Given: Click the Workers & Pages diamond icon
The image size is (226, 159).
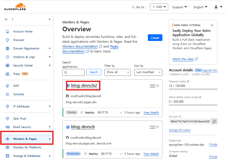Looking at the screenshot, I should point(8,139).
